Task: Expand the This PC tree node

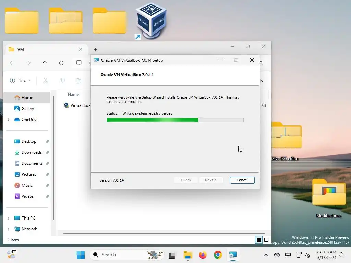Action: [8, 218]
